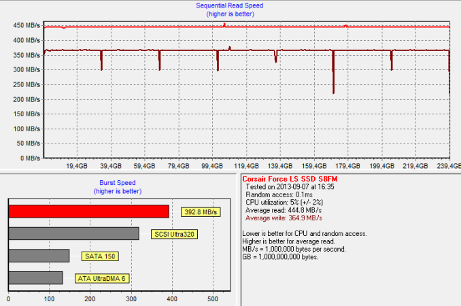
Task: Click the 250 MB/s axis label
Action: (x=27, y=84)
